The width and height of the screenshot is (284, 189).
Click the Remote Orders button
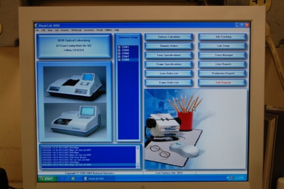click(169, 46)
